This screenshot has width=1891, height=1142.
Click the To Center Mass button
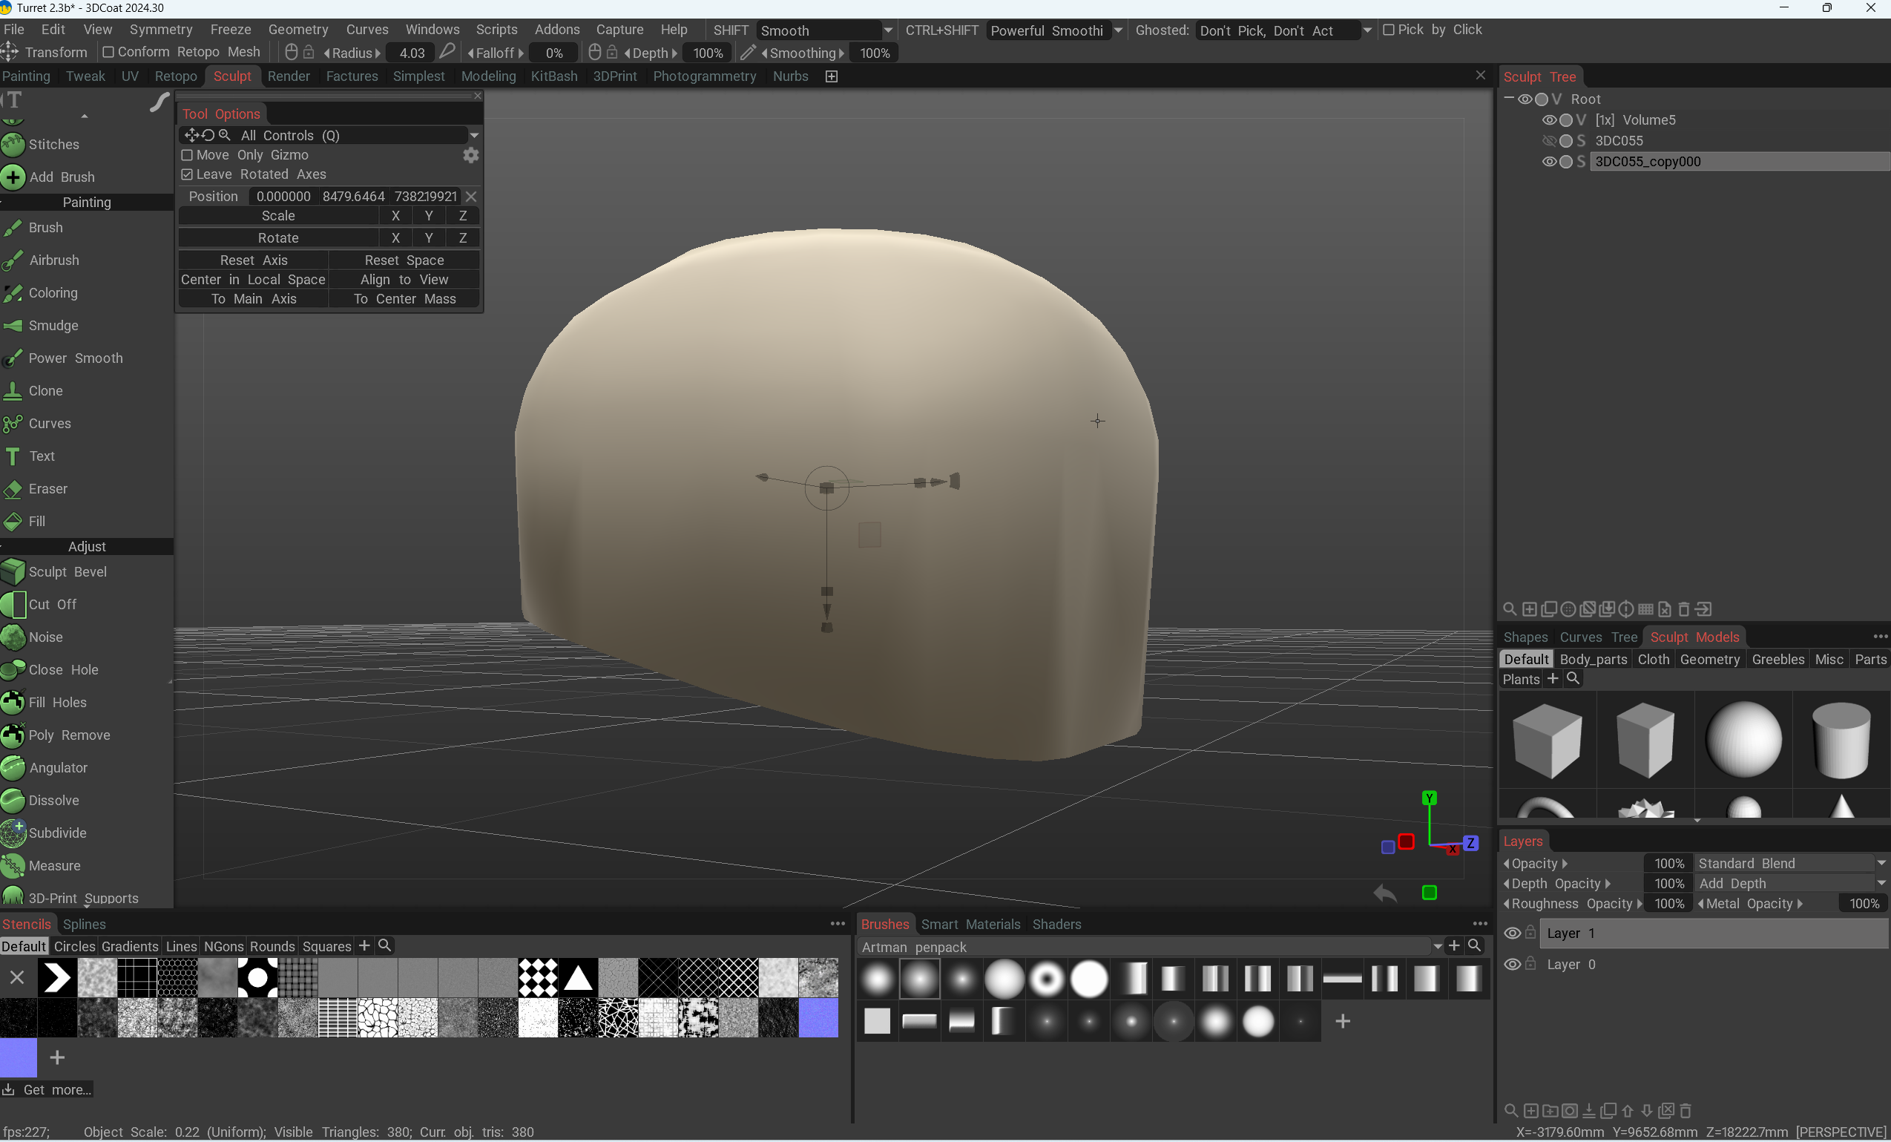point(404,298)
